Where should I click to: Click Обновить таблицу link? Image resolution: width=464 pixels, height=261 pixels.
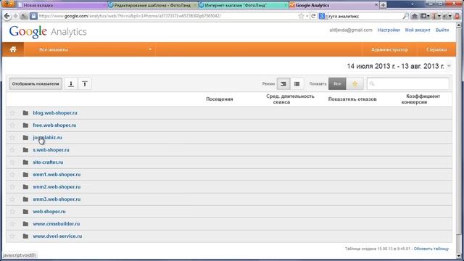pyautogui.click(x=431, y=249)
